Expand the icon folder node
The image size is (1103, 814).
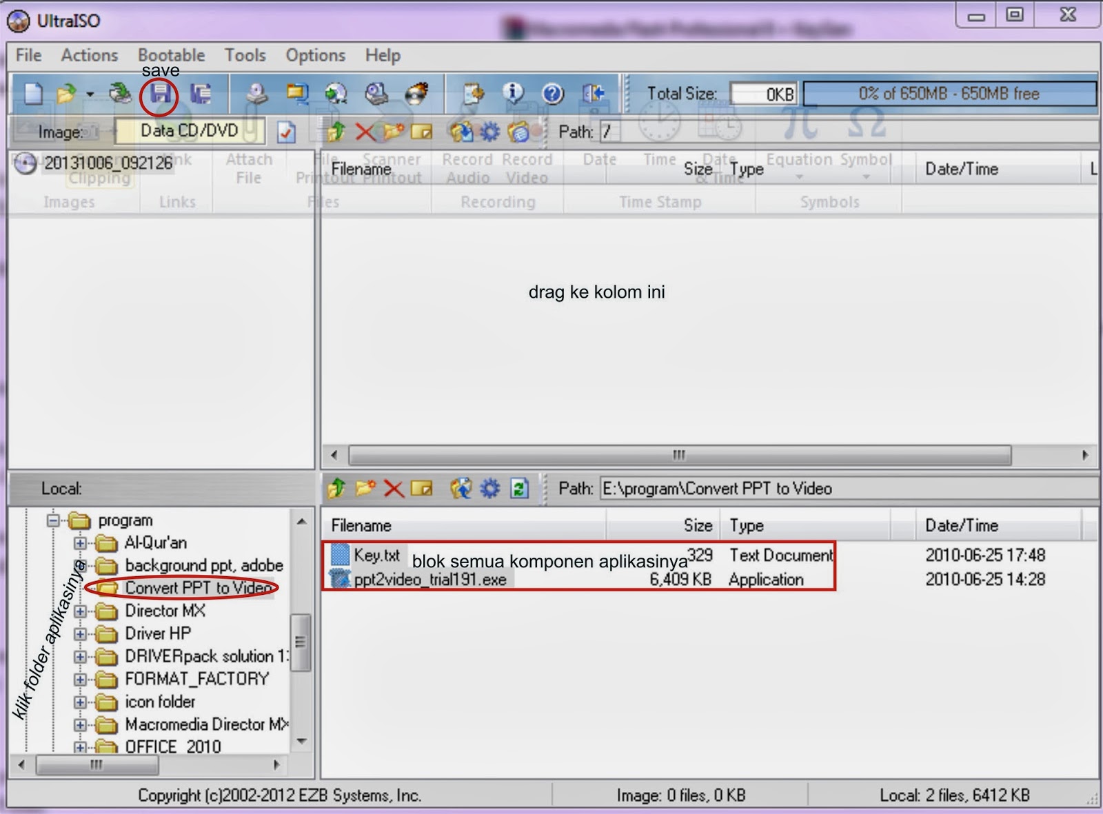coord(80,702)
